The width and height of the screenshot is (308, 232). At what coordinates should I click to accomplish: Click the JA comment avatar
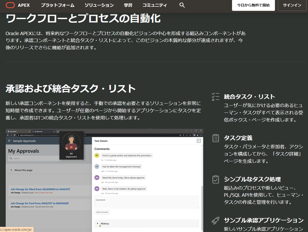pyautogui.click(x=97, y=166)
